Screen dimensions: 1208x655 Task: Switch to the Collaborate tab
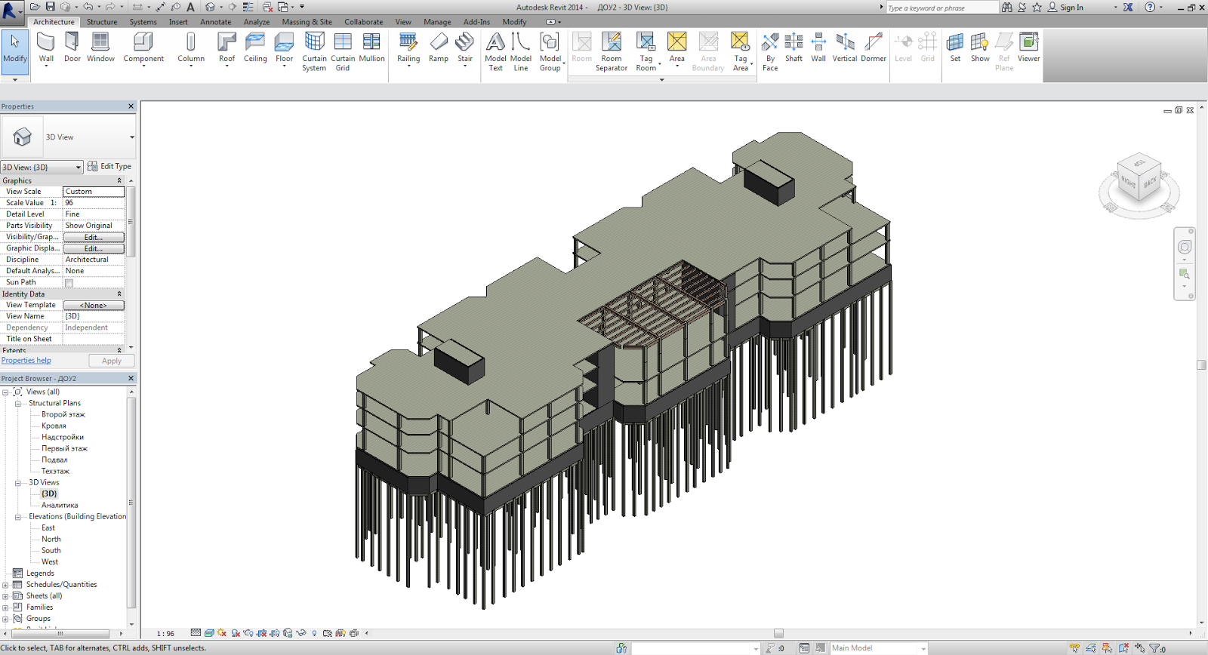364,22
